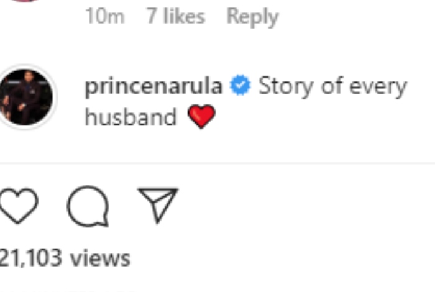Click the word "husband" in comment
The width and height of the screenshot is (435, 292).
click(130, 117)
